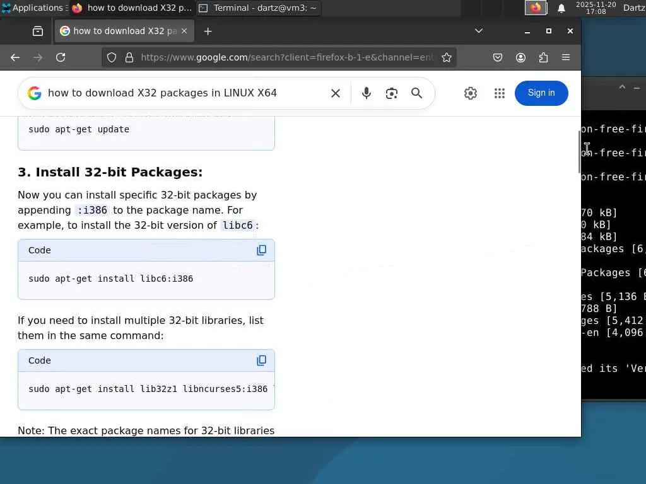
Task: Go forward to the next page
Action: pyautogui.click(x=38, y=57)
